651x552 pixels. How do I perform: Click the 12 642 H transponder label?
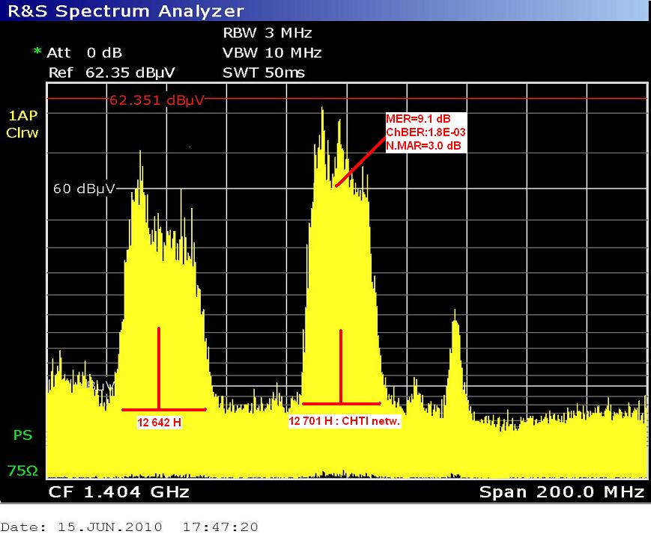pyautogui.click(x=160, y=423)
